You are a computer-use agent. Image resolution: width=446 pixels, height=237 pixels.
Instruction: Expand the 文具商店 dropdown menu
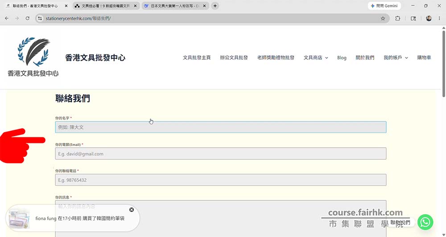(x=316, y=58)
